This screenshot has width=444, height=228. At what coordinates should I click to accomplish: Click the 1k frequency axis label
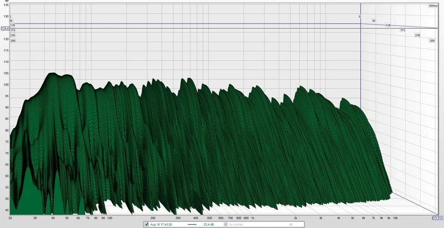point(253,218)
